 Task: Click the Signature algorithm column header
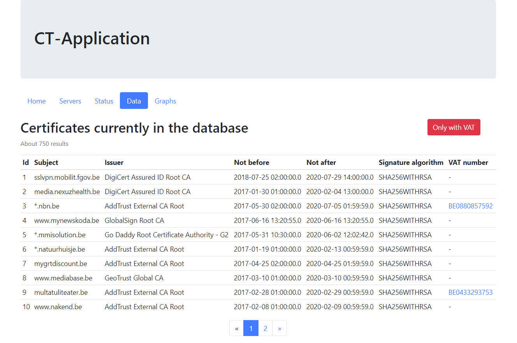pos(411,163)
